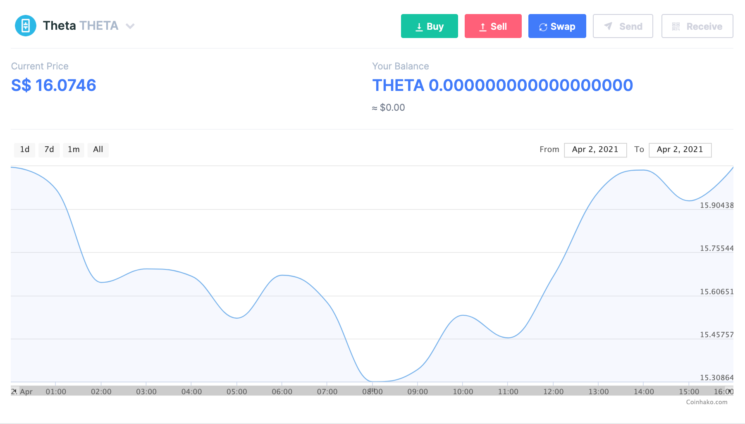
Task: Click the 15.90438 y-axis label
Action: pyautogui.click(x=716, y=205)
